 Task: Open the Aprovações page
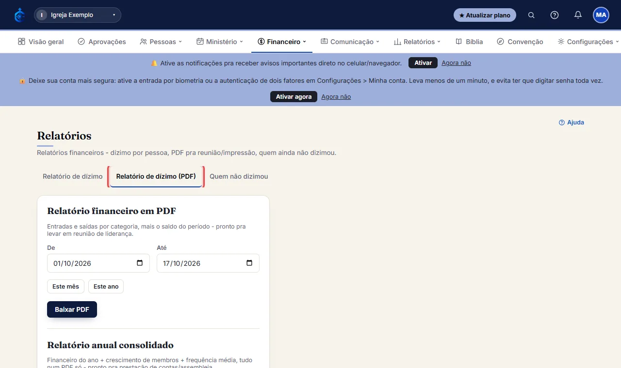pyautogui.click(x=102, y=42)
